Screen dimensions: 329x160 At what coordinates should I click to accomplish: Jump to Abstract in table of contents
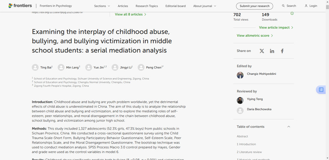coord(243,136)
